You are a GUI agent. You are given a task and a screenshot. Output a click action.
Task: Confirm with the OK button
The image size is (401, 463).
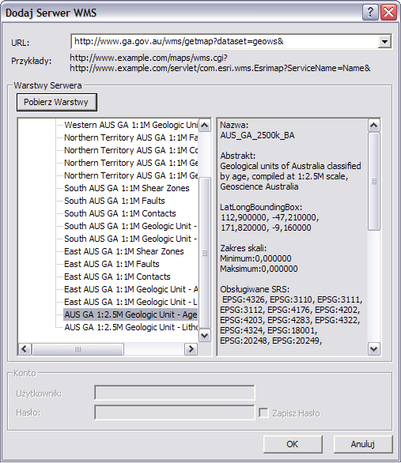(293, 444)
